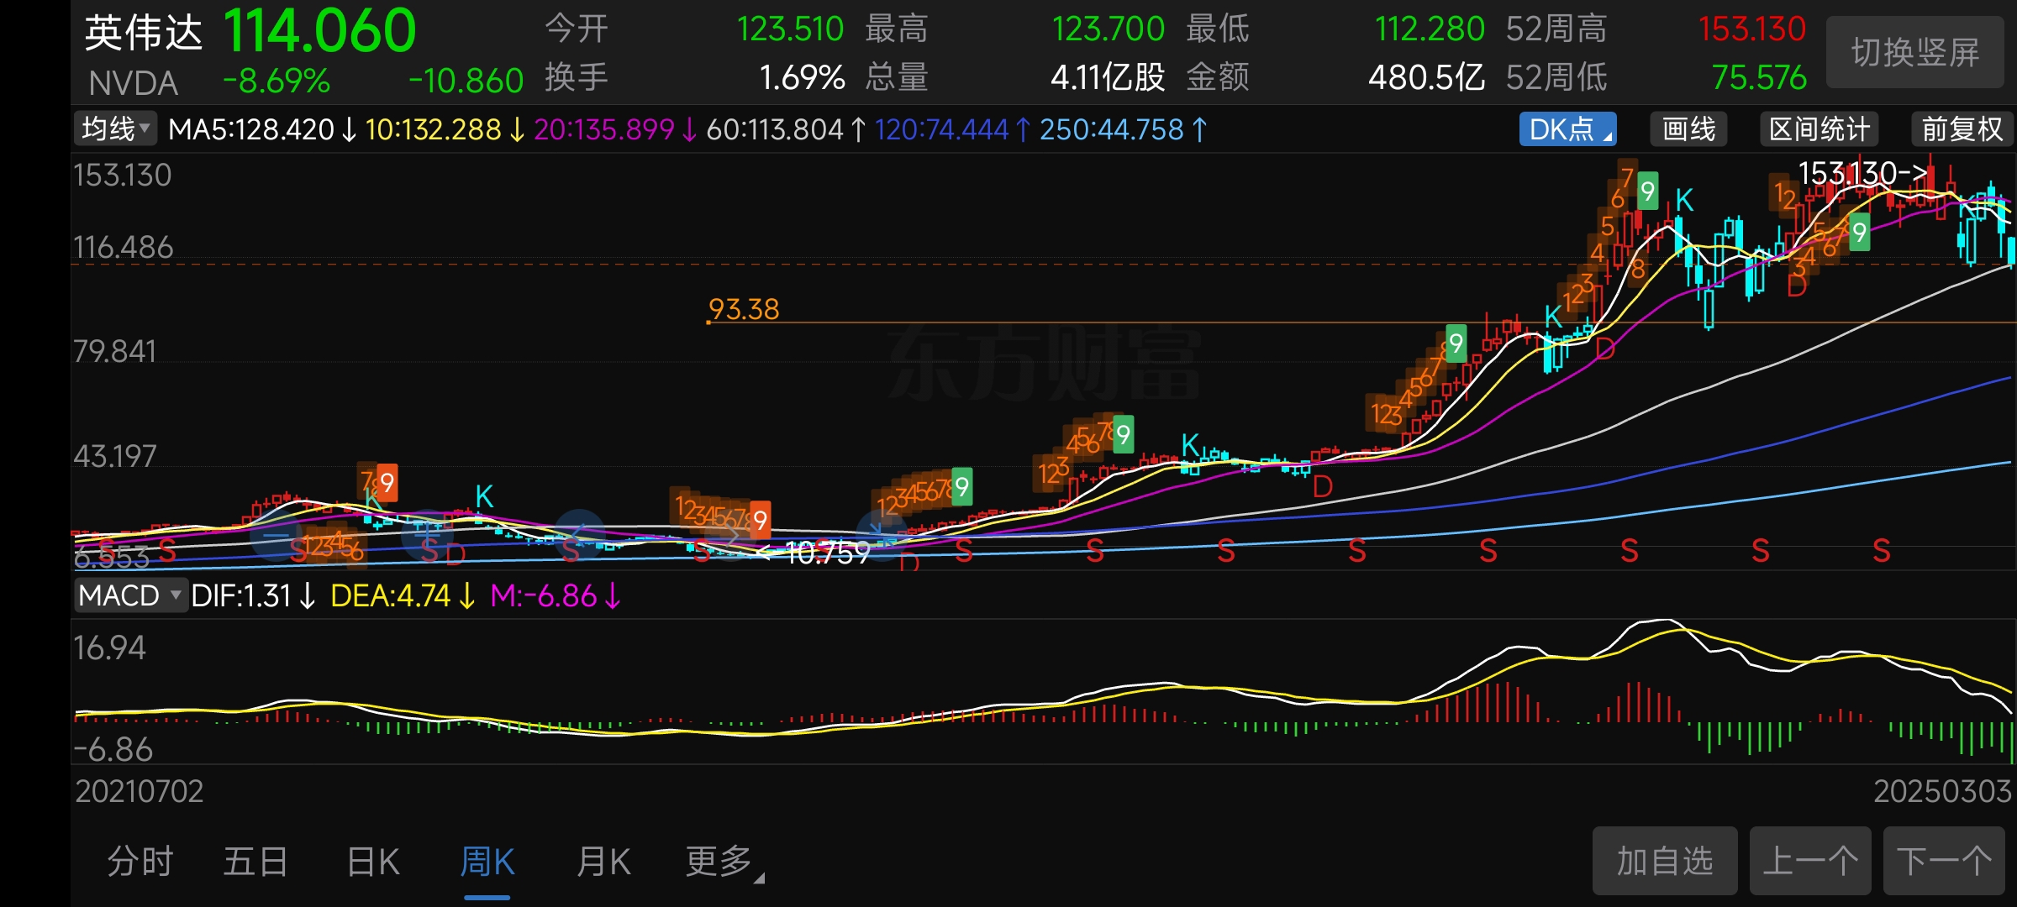This screenshot has width=2017, height=907.
Task: Open the 画线 drawing tool
Action: pos(1688,129)
